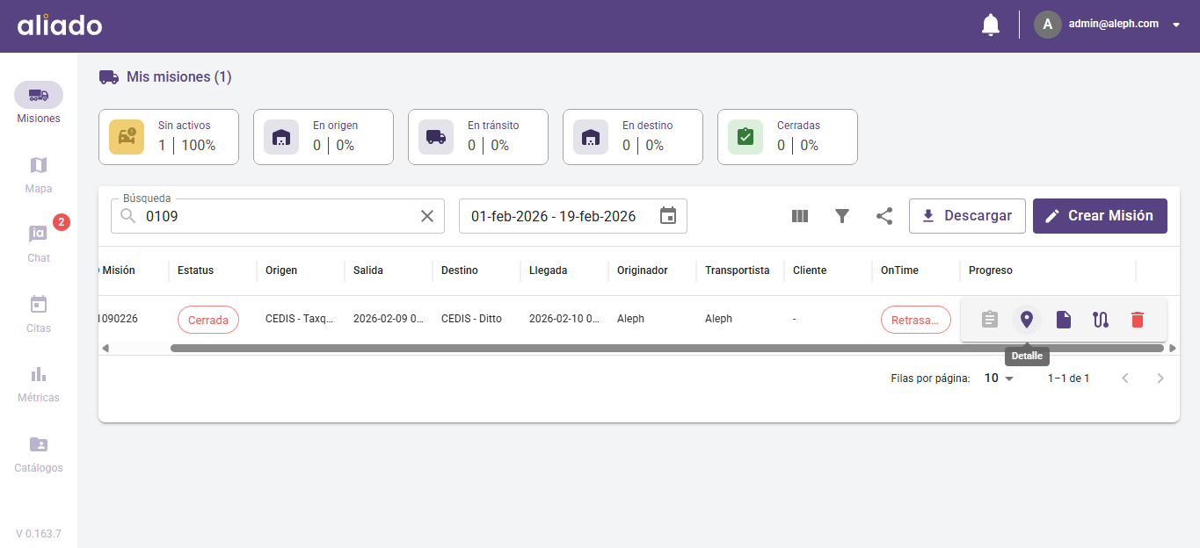Image resolution: width=1200 pixels, height=548 pixels.
Task: Open the rows per page dropdown
Action: coord(999,379)
